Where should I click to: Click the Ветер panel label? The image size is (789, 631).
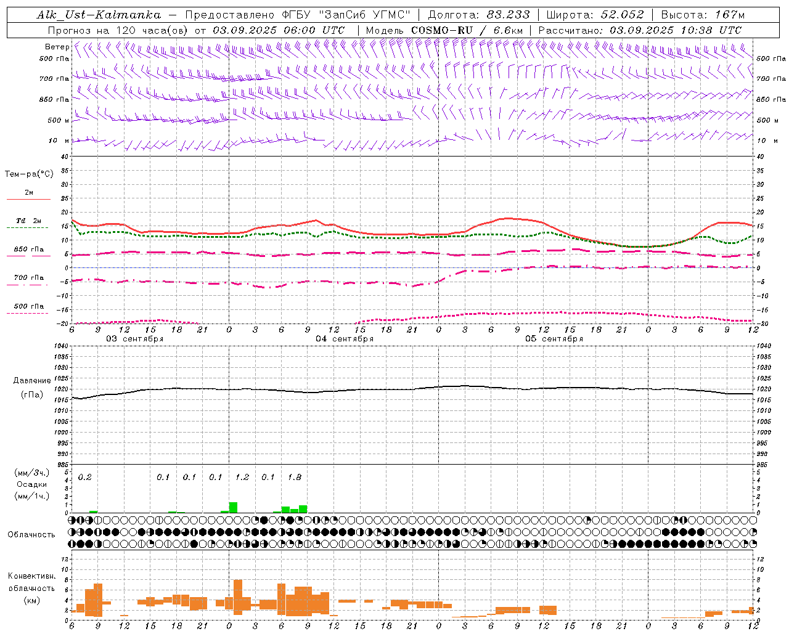(57, 47)
